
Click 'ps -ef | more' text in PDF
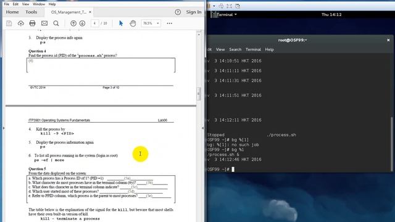point(49,160)
